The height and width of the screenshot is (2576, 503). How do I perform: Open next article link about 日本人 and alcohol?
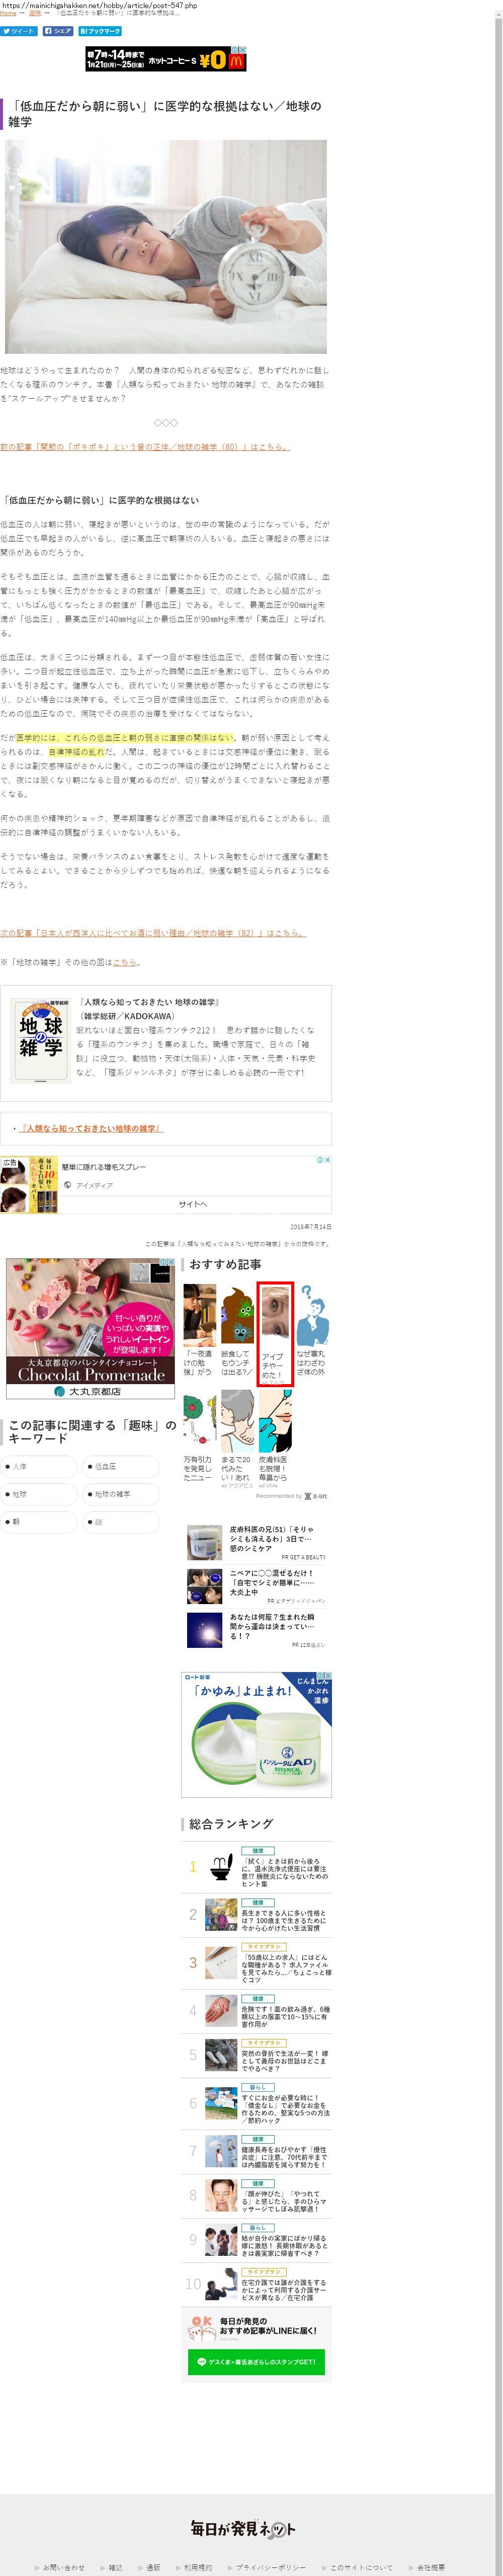click(152, 933)
